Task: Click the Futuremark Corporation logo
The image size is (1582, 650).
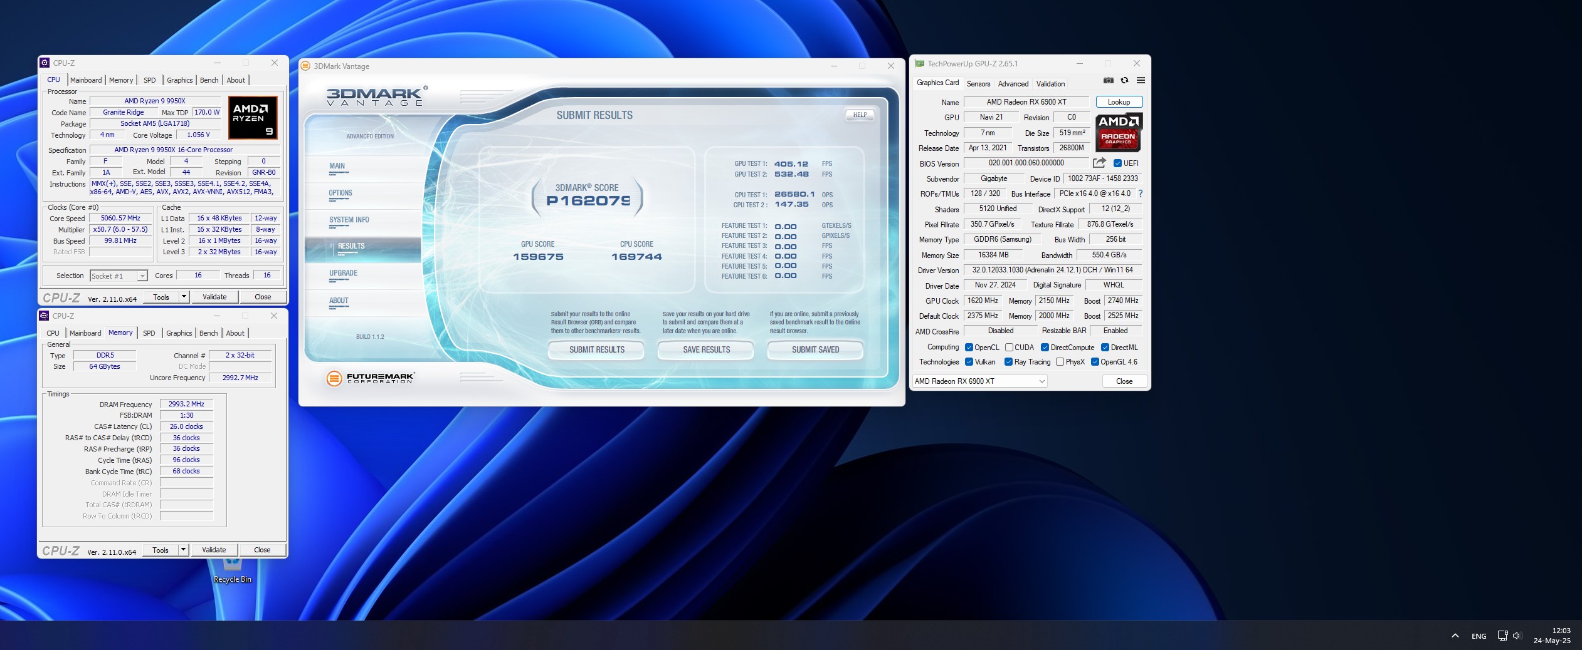Action: tap(370, 378)
